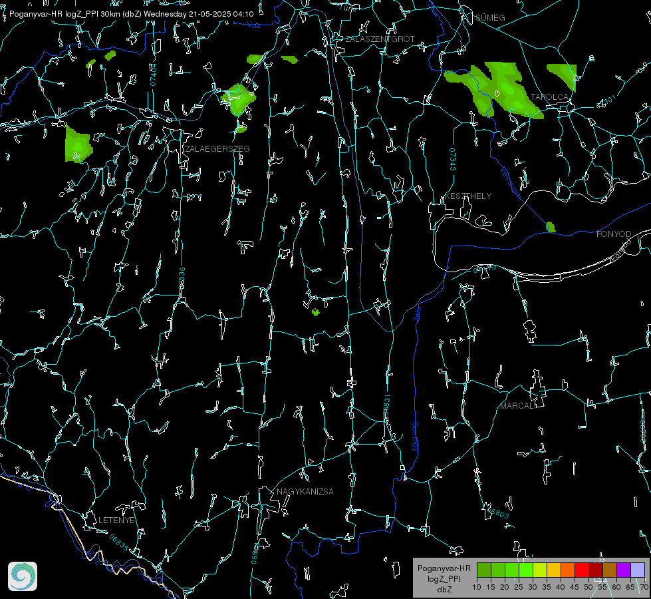The width and height of the screenshot is (651, 599).
Task: Click the ZALAEGERSZEG city label
Action: 217,148
